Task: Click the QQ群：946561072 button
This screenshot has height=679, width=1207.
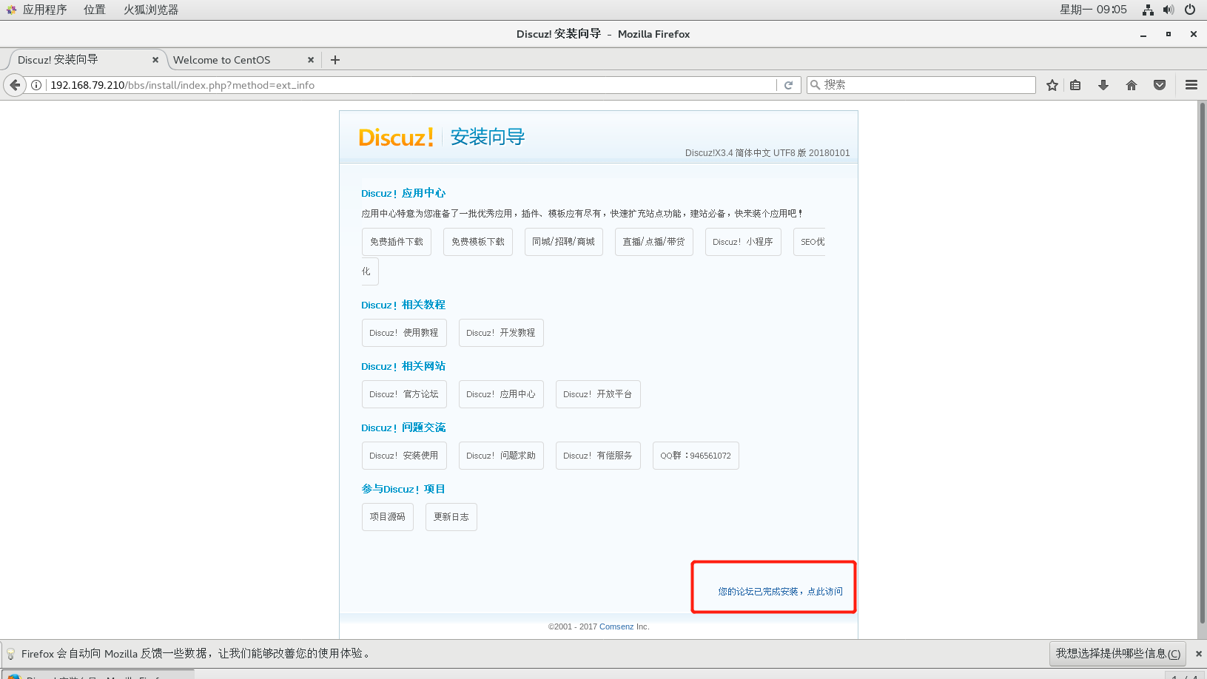Action: tap(696, 456)
